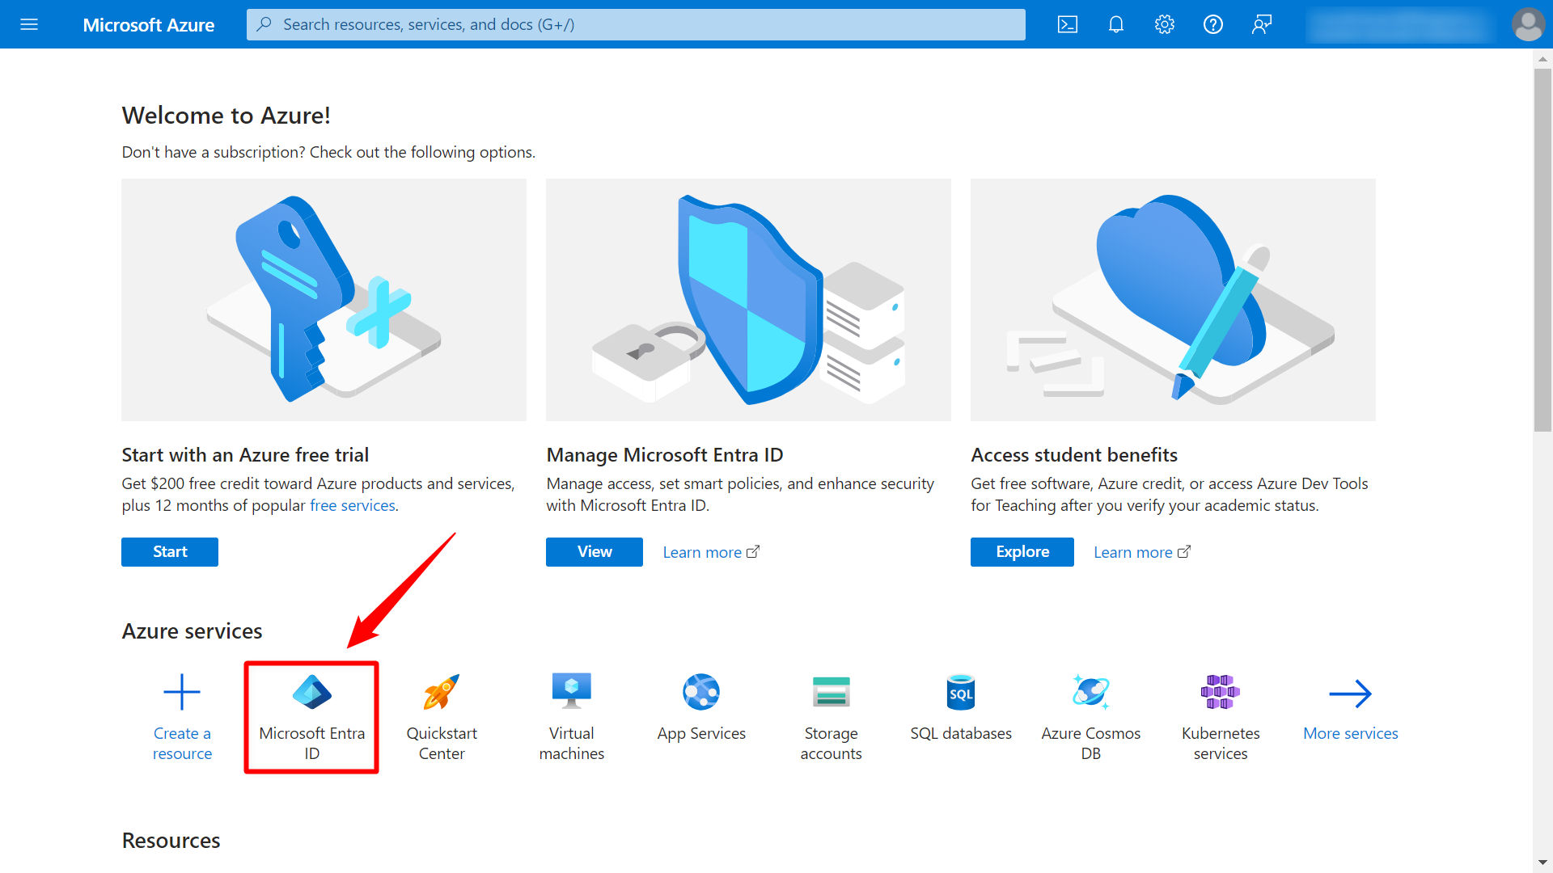Open the Azure Cosmos DB icon

[x=1091, y=692]
